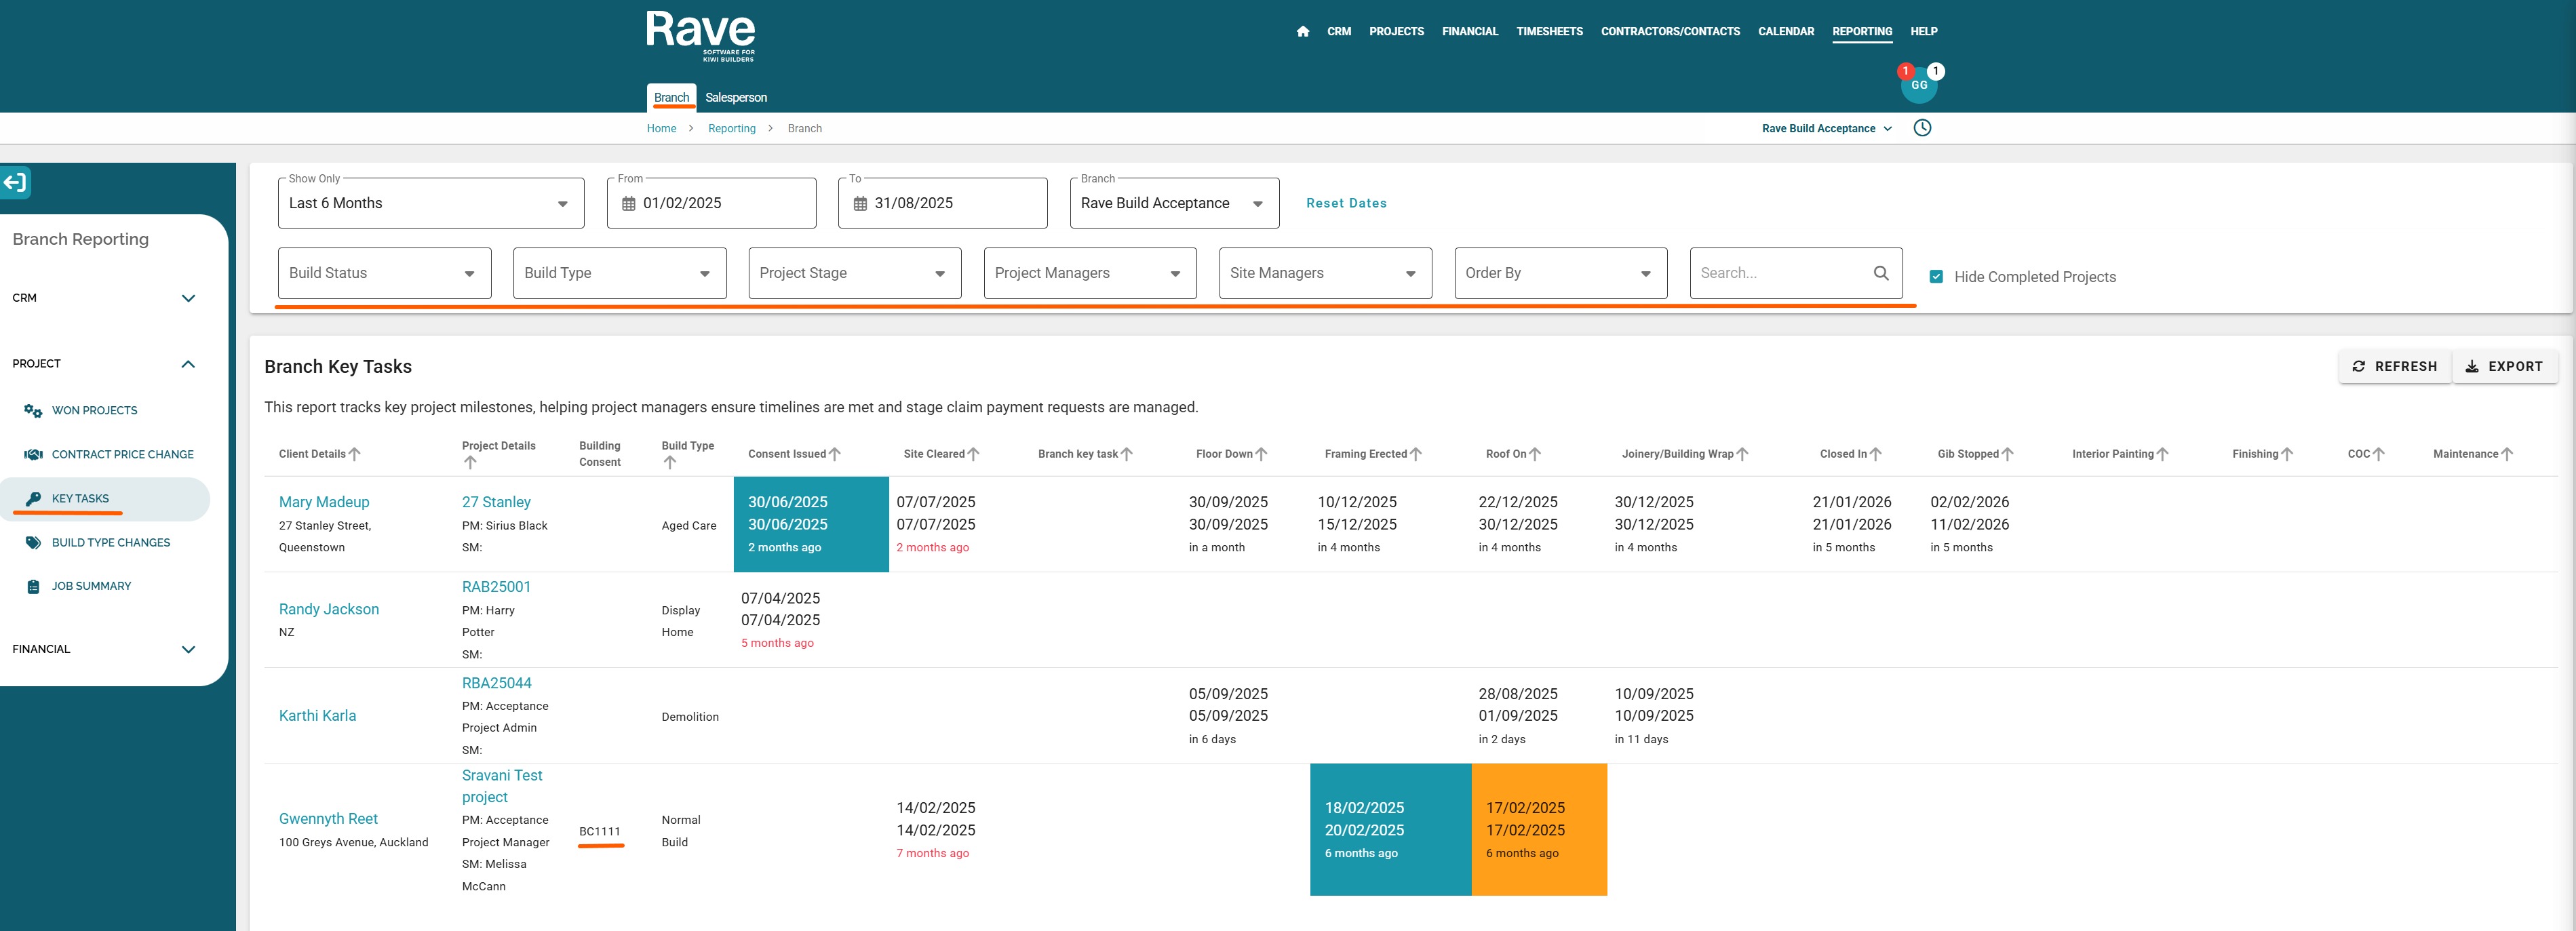Open Won Projects via the gears icon
Image resolution: width=2576 pixels, height=931 pixels.
click(x=33, y=411)
